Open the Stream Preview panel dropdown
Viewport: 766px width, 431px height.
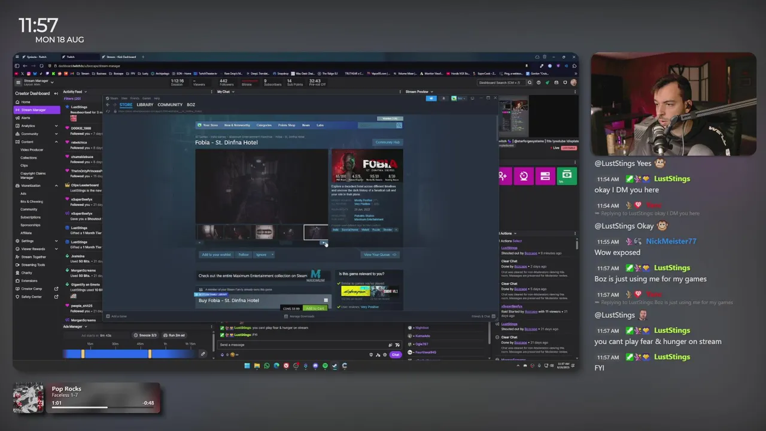click(x=431, y=92)
